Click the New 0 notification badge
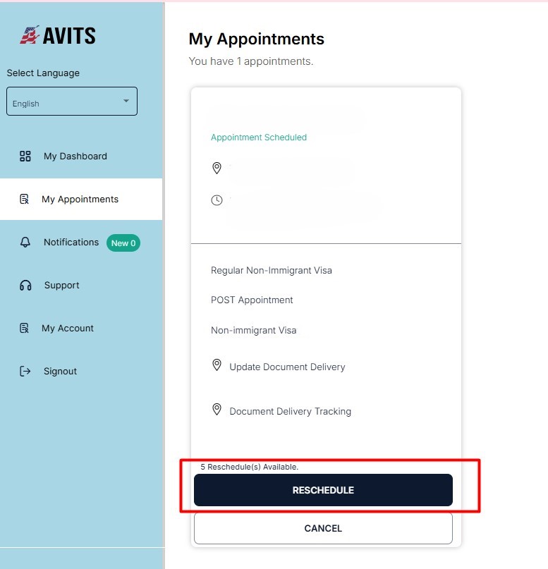The image size is (548, 569). (x=123, y=242)
